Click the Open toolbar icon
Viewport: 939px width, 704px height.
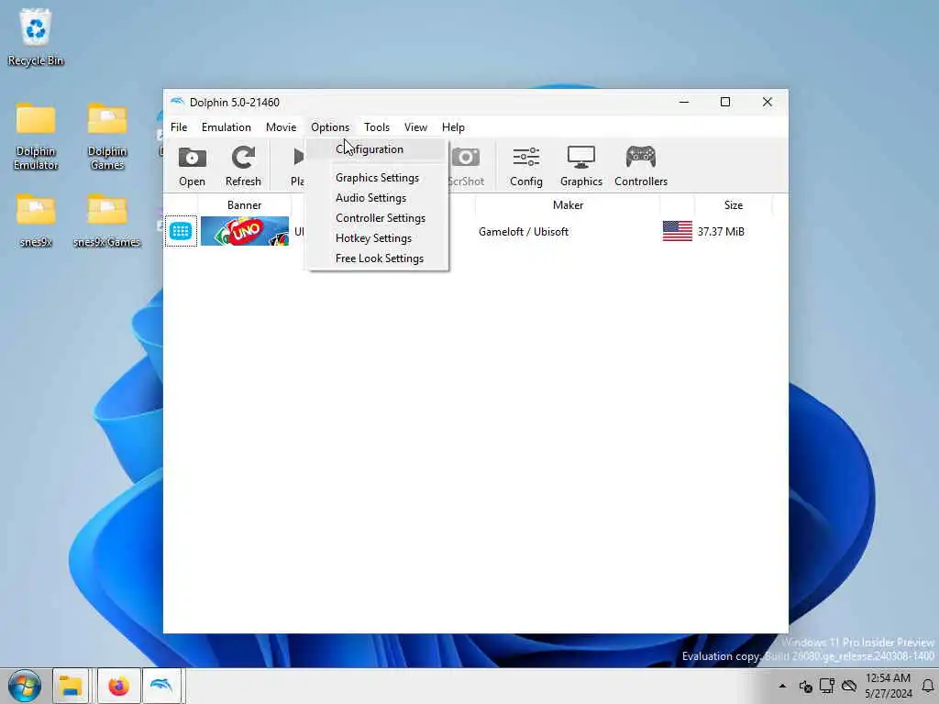click(x=192, y=166)
